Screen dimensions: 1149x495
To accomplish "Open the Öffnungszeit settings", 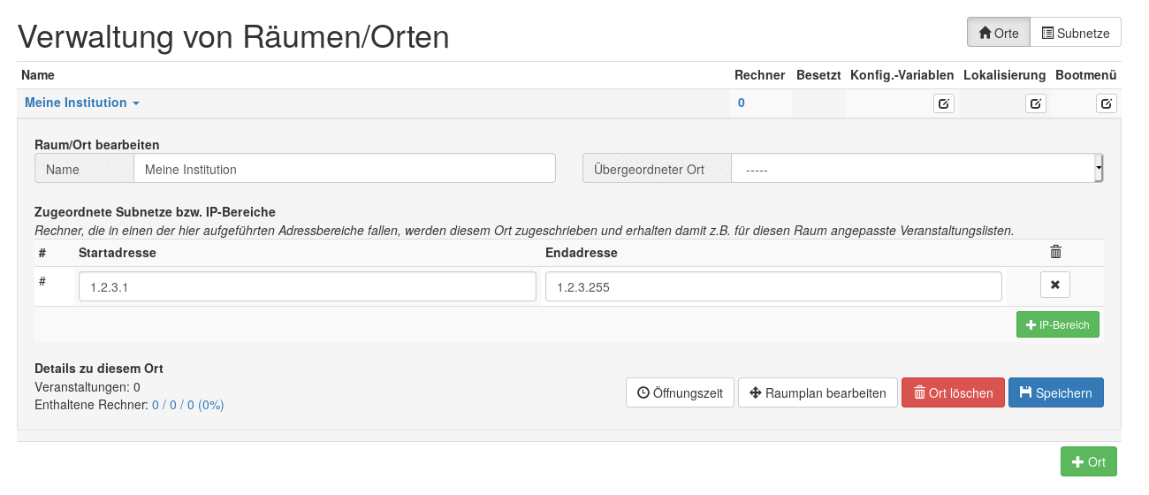I will pos(680,392).
